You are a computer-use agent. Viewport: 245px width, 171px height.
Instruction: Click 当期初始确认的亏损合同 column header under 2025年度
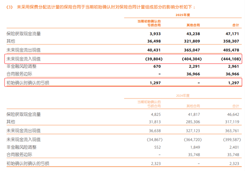coord(149,23)
